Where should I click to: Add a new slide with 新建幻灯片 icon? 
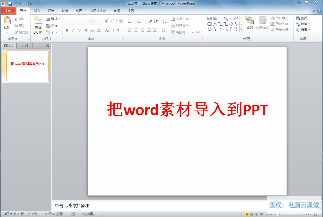coord(38,21)
